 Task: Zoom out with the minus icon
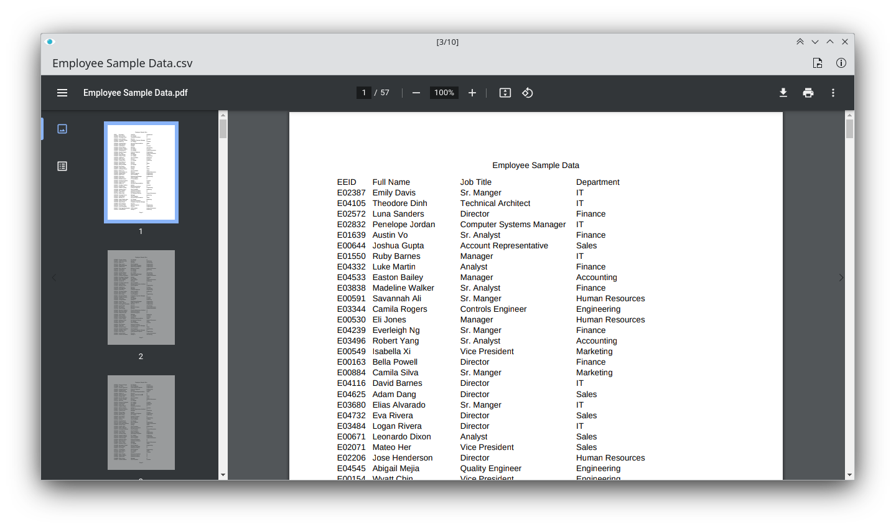[x=416, y=93]
